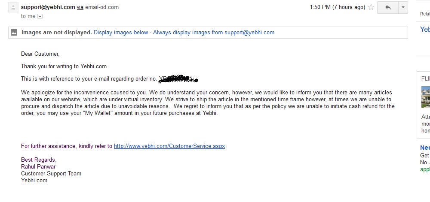Open the More options dropdown beside Reply
Viewport: 430px width, 202px height.
tap(403, 7)
